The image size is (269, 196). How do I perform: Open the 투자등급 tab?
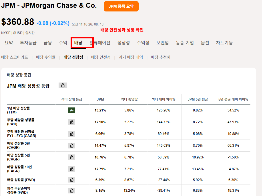[28, 43]
